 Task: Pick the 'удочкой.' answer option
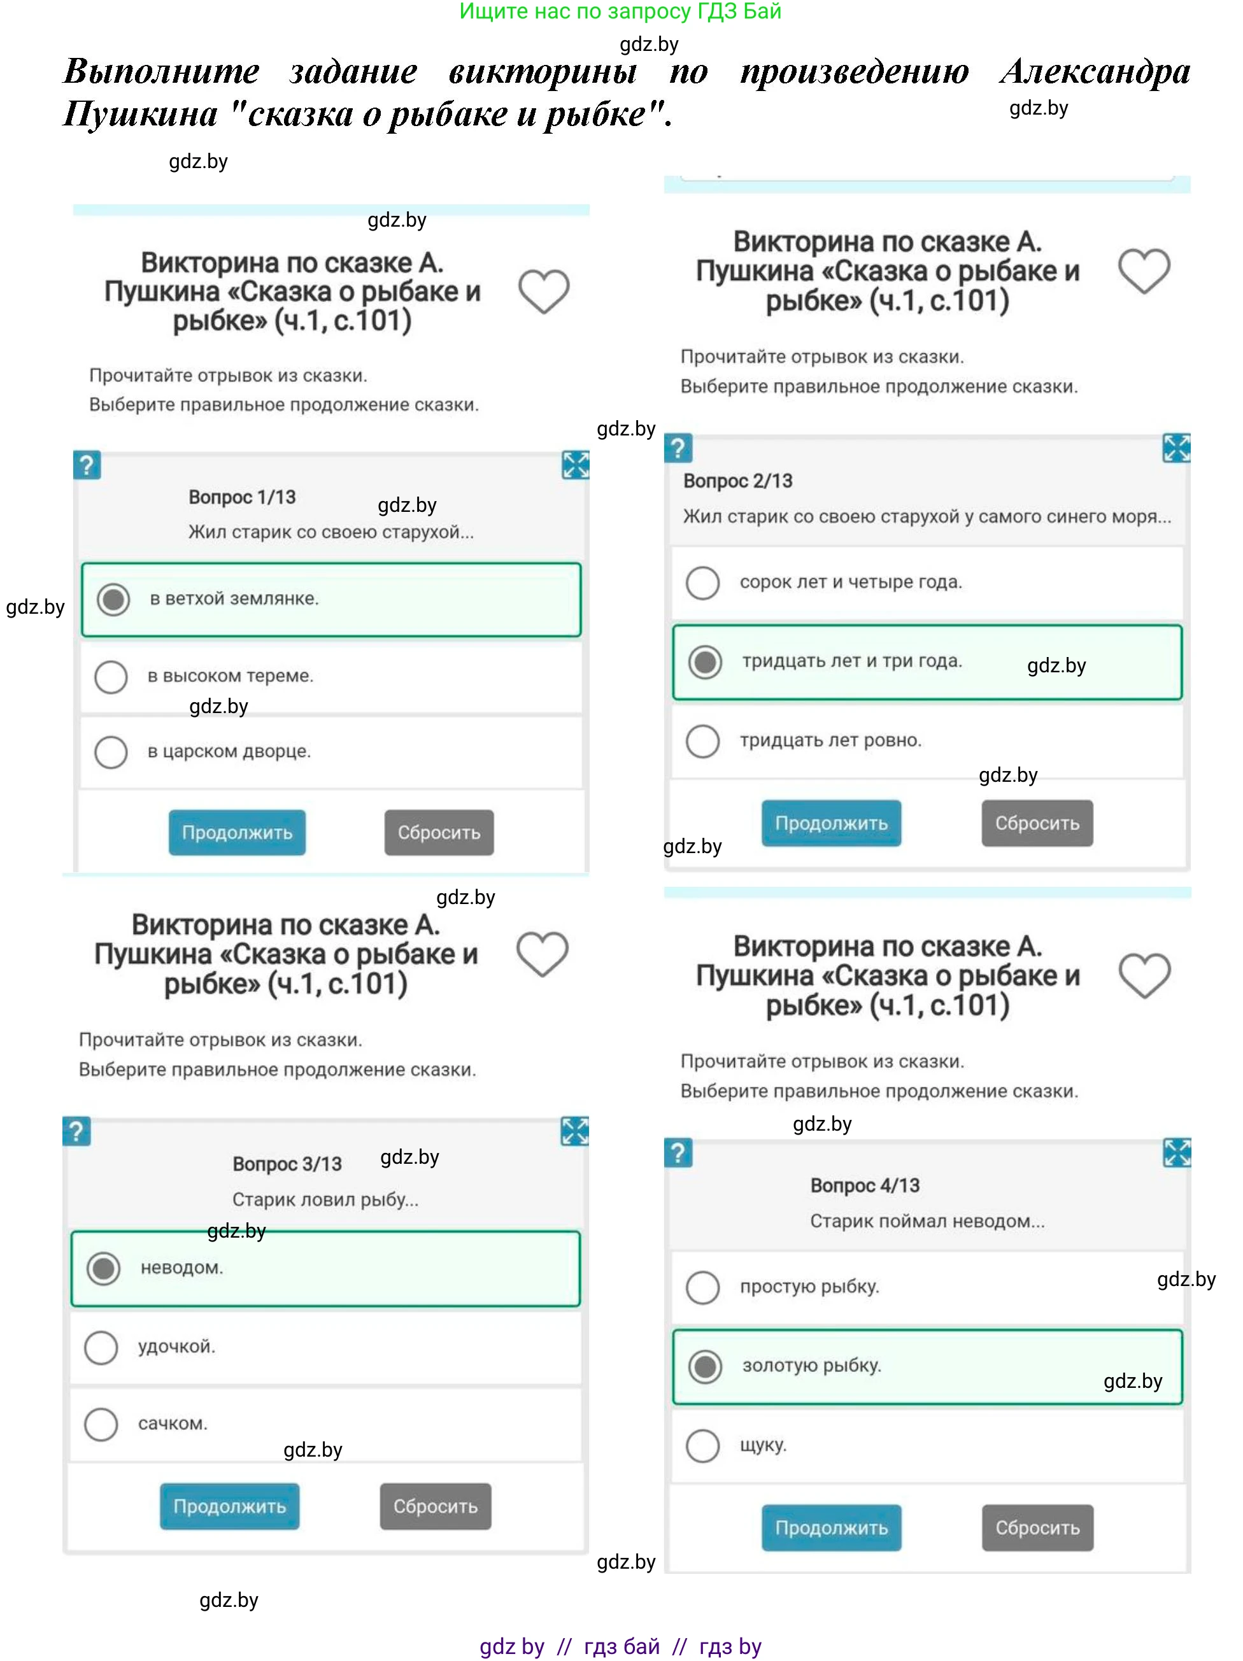click(101, 1346)
